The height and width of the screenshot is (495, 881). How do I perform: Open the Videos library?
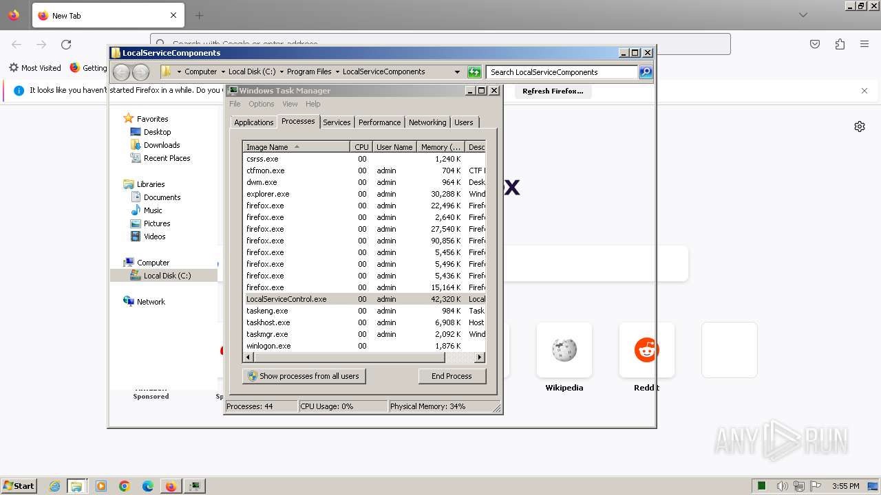[154, 236]
